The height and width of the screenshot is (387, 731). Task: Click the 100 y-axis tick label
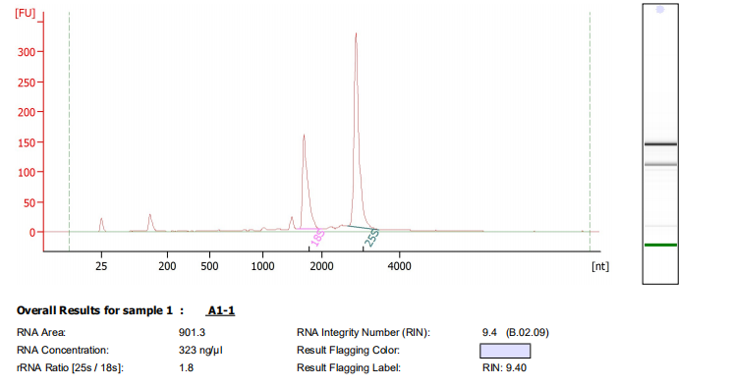(27, 173)
